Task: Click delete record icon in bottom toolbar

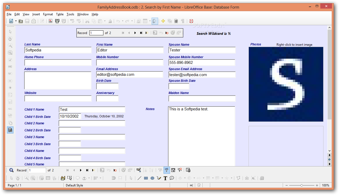Action: click(115, 170)
